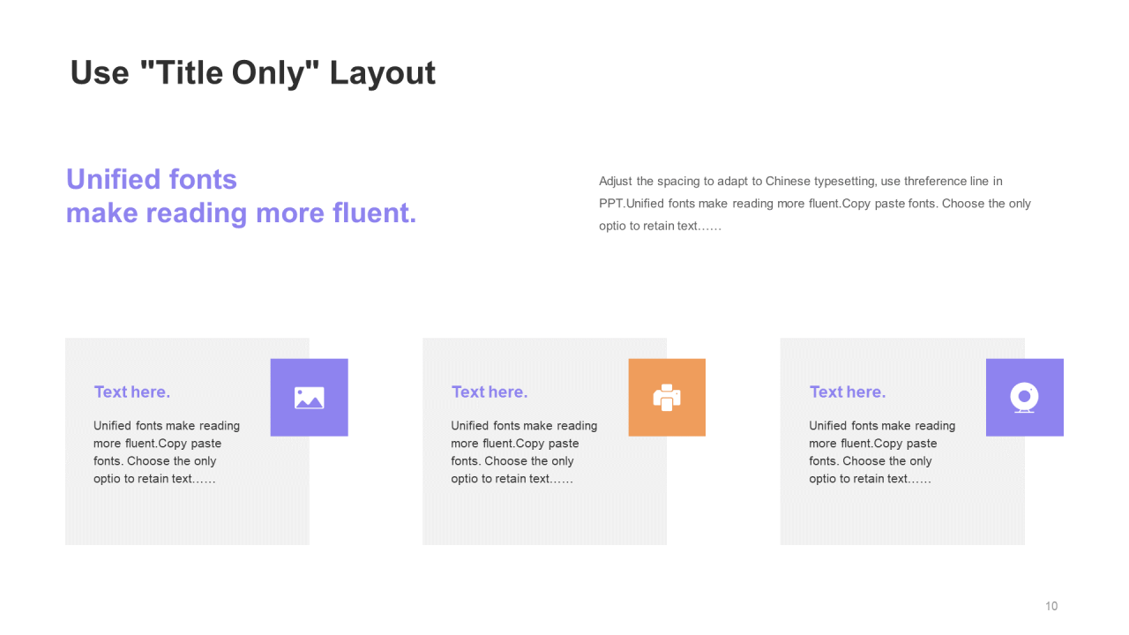
Task: Click the body text in the middle card
Action: tap(524, 452)
